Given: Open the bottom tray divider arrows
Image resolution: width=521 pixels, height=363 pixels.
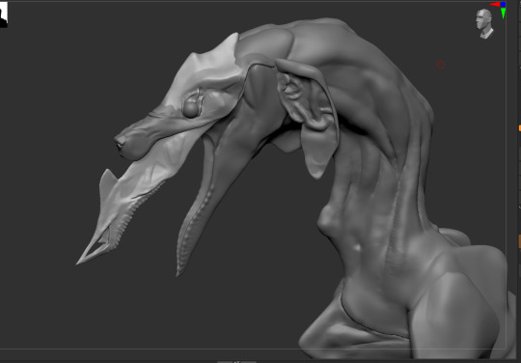Looking at the screenshot, I should tap(236, 362).
